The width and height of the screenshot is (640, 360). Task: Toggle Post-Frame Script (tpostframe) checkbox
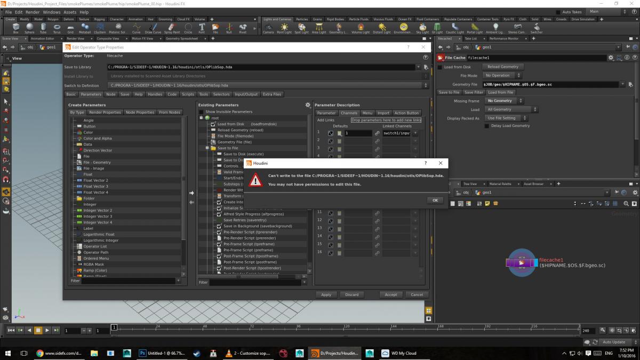tap(219, 256)
